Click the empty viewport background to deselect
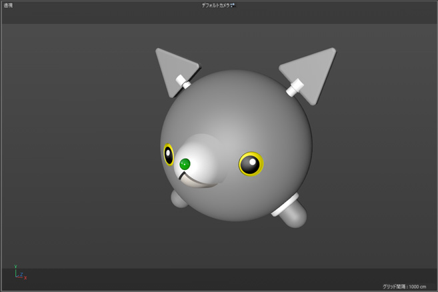 coord(67,133)
